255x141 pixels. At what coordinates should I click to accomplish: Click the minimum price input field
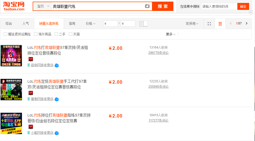[111, 24]
